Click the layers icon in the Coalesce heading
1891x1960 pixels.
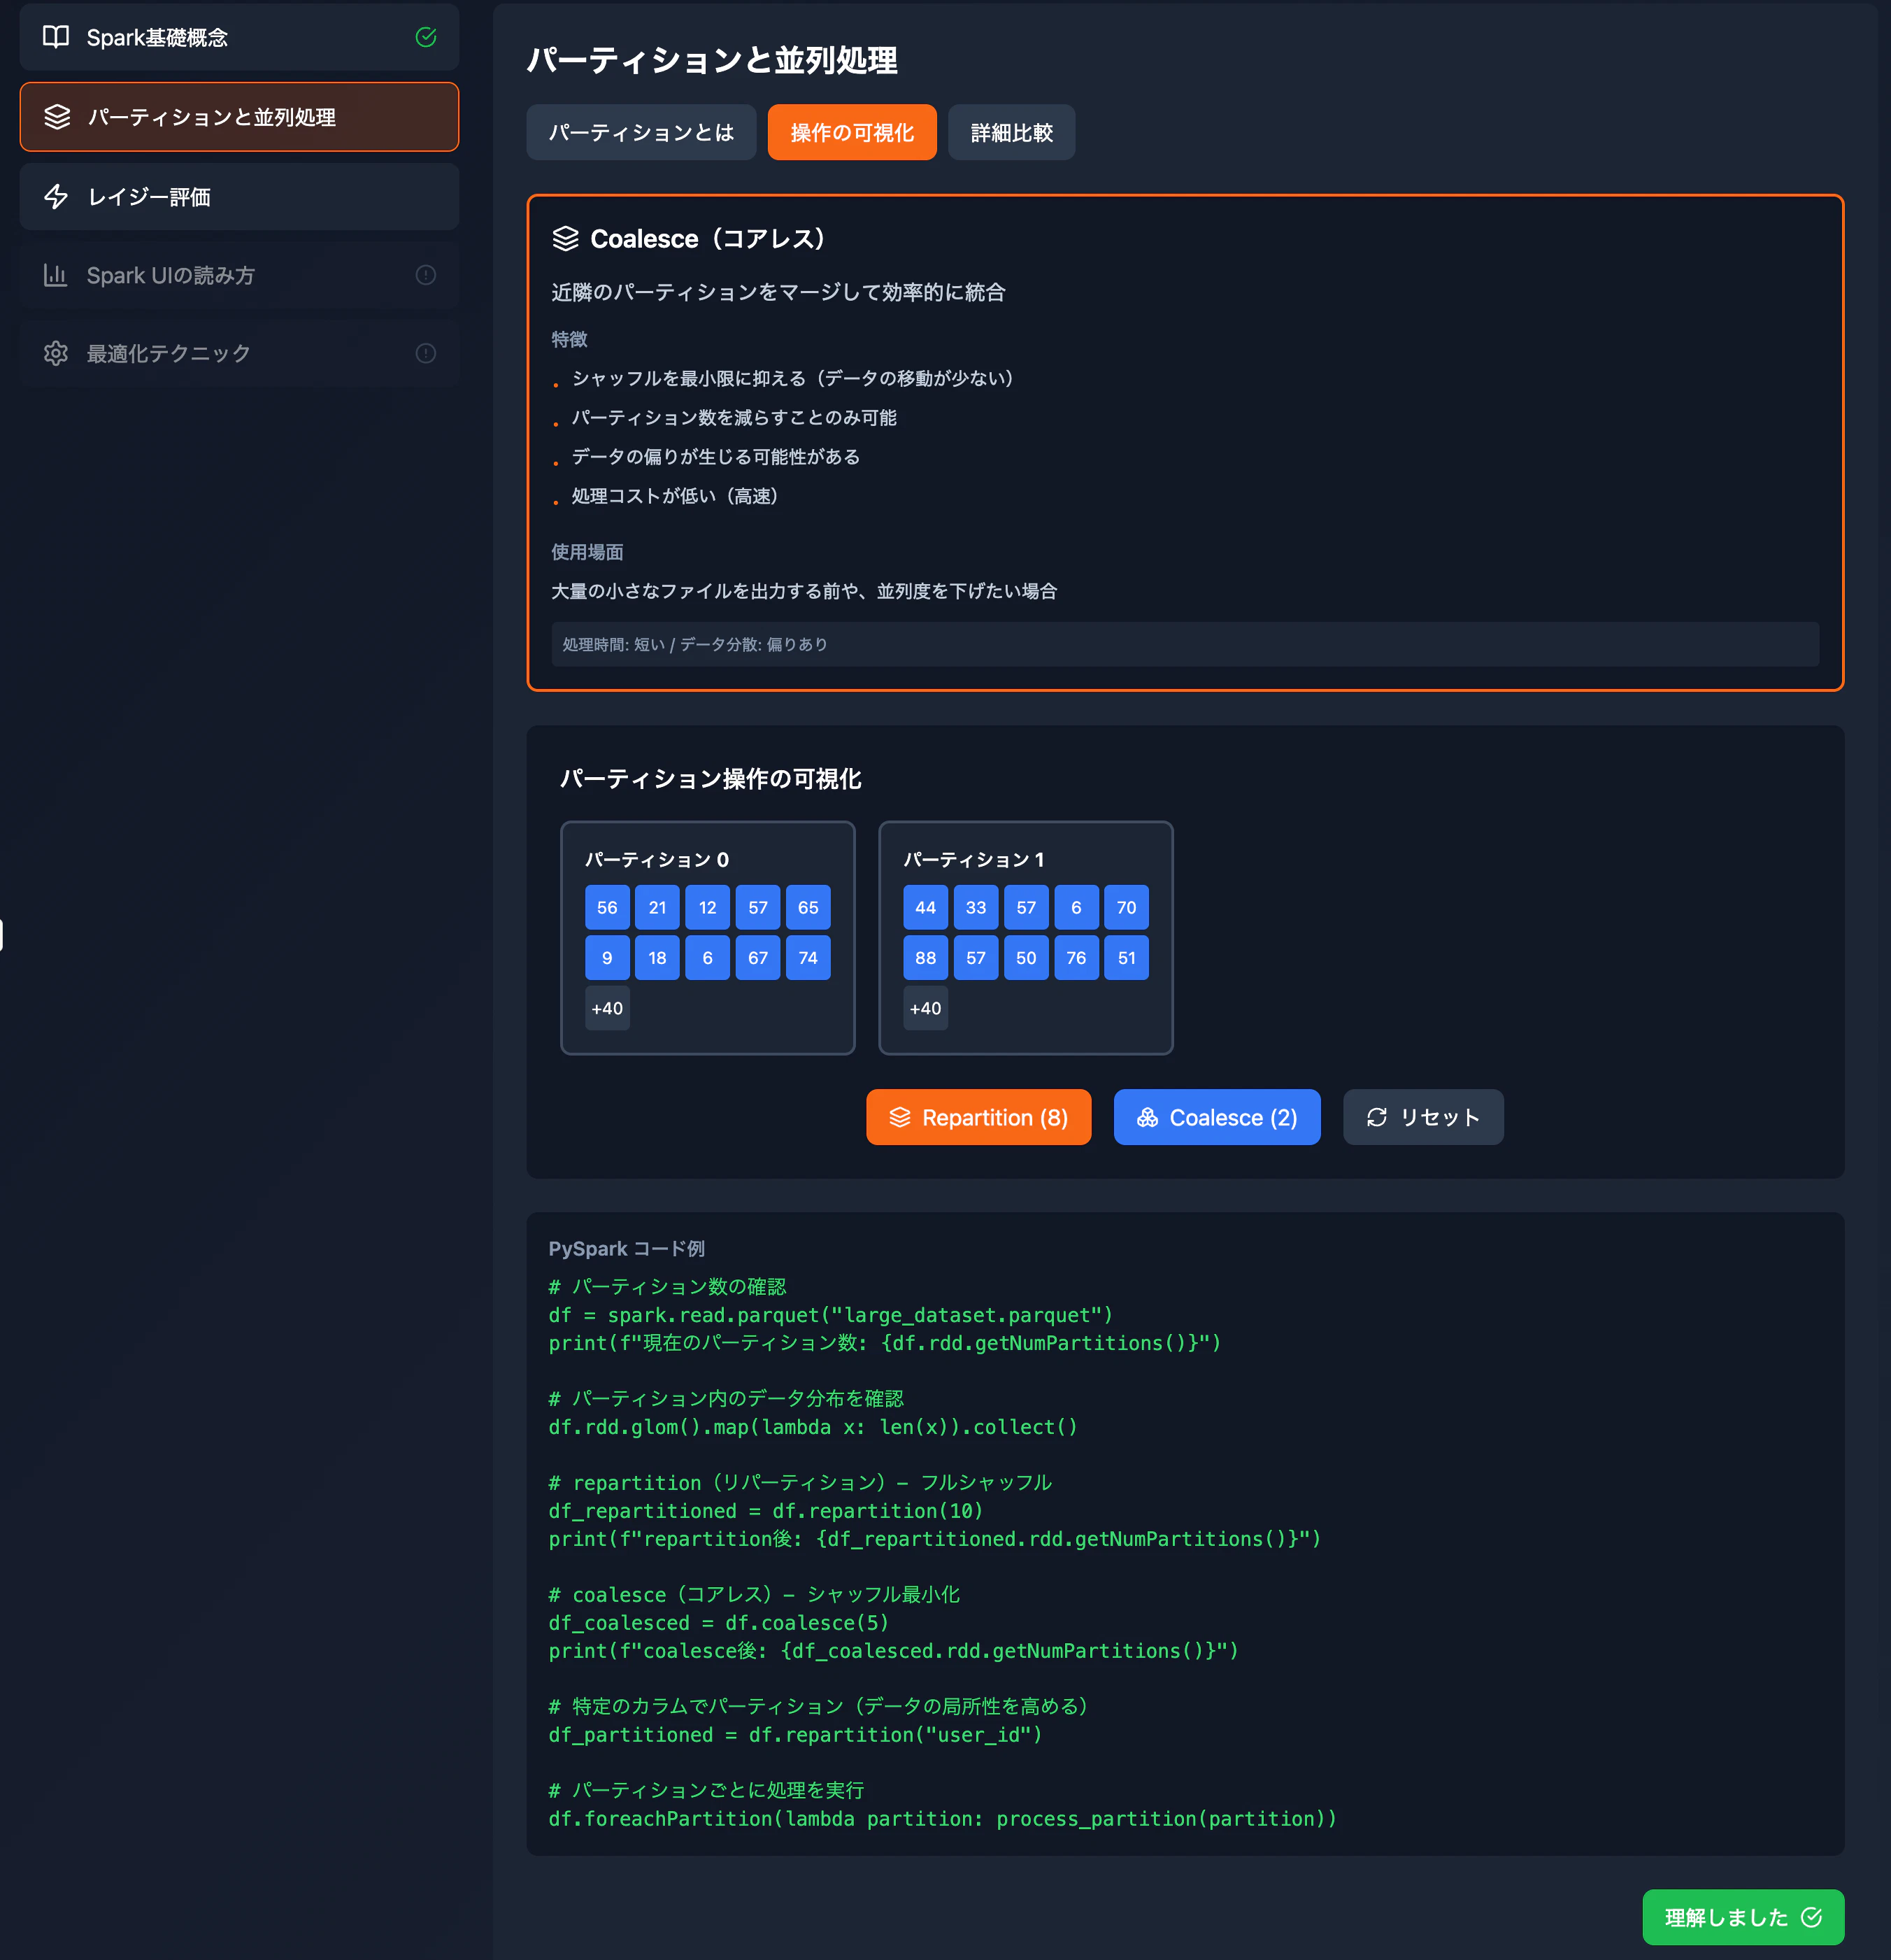coord(566,239)
